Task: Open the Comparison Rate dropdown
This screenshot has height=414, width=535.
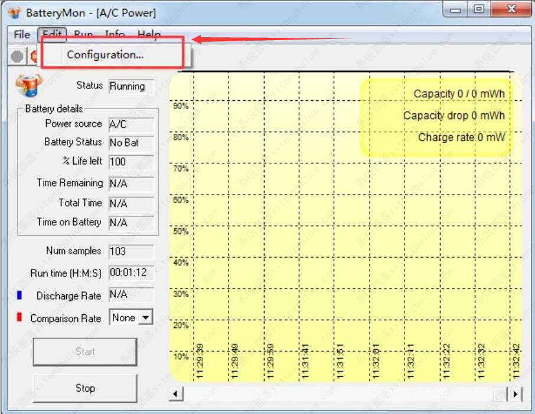Action: pos(145,318)
